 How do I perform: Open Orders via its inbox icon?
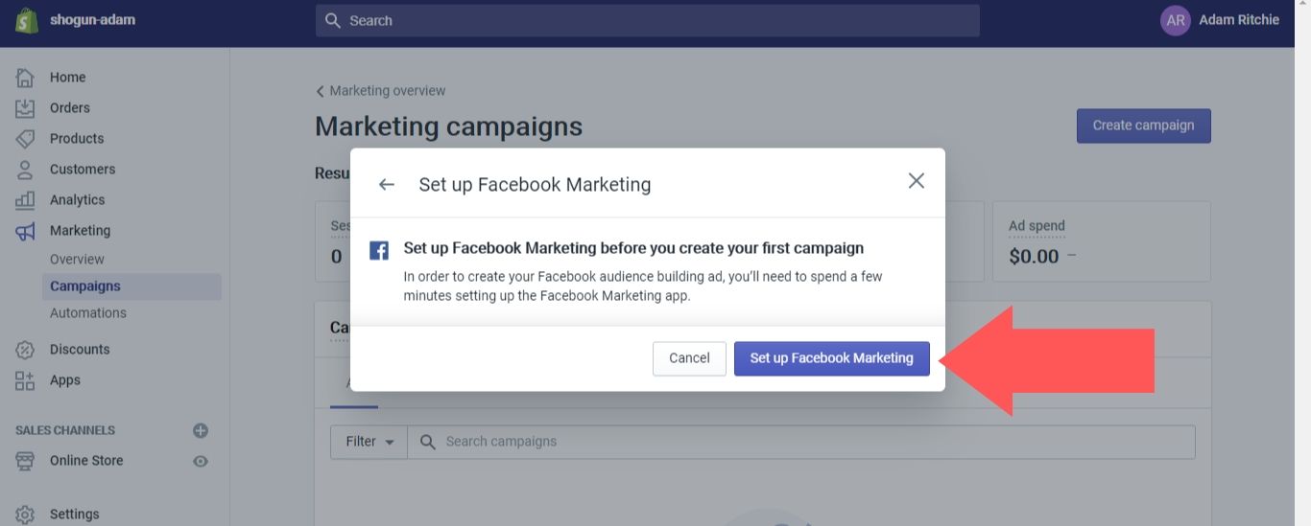tap(26, 108)
